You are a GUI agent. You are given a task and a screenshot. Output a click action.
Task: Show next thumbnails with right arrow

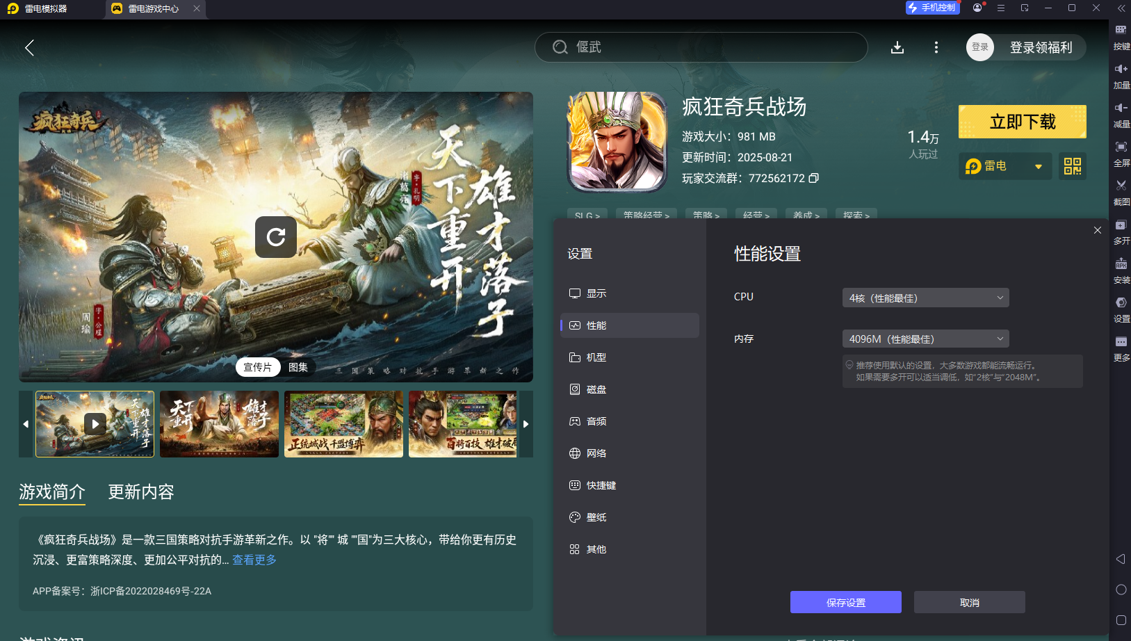tap(526, 424)
